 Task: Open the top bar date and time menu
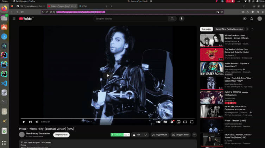pos(137,1)
